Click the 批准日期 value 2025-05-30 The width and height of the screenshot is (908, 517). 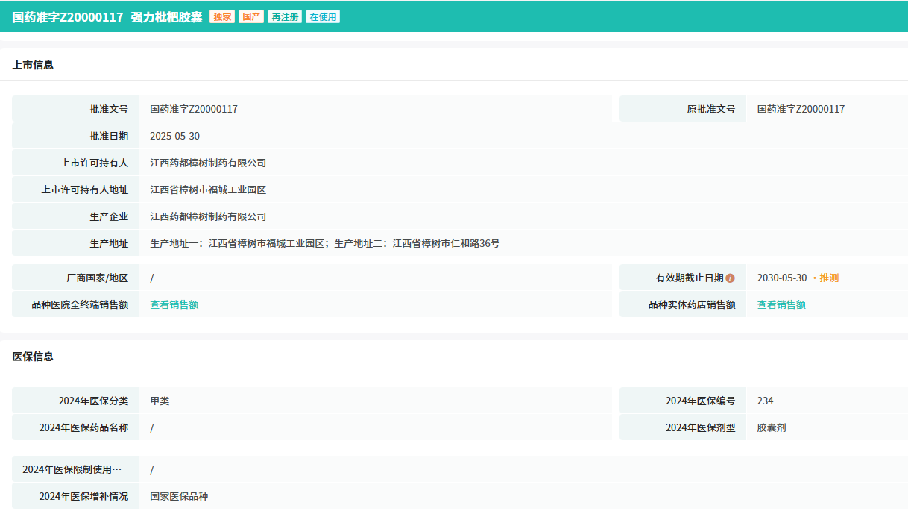174,136
